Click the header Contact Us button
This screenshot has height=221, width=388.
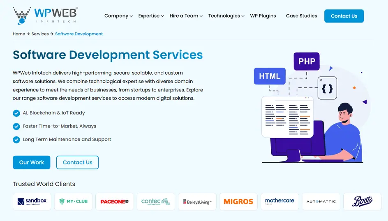(344, 16)
